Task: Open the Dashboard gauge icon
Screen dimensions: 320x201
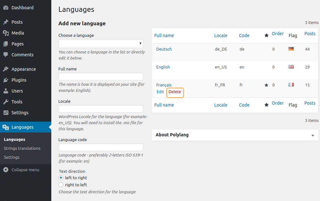Action: click(6, 8)
